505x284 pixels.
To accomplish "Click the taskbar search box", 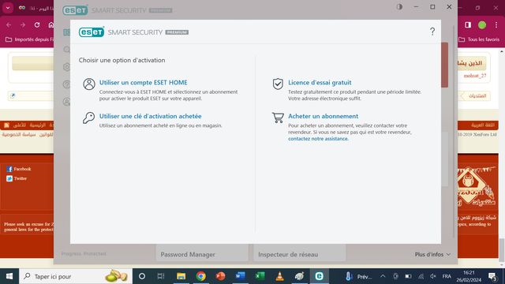I will coord(76,276).
